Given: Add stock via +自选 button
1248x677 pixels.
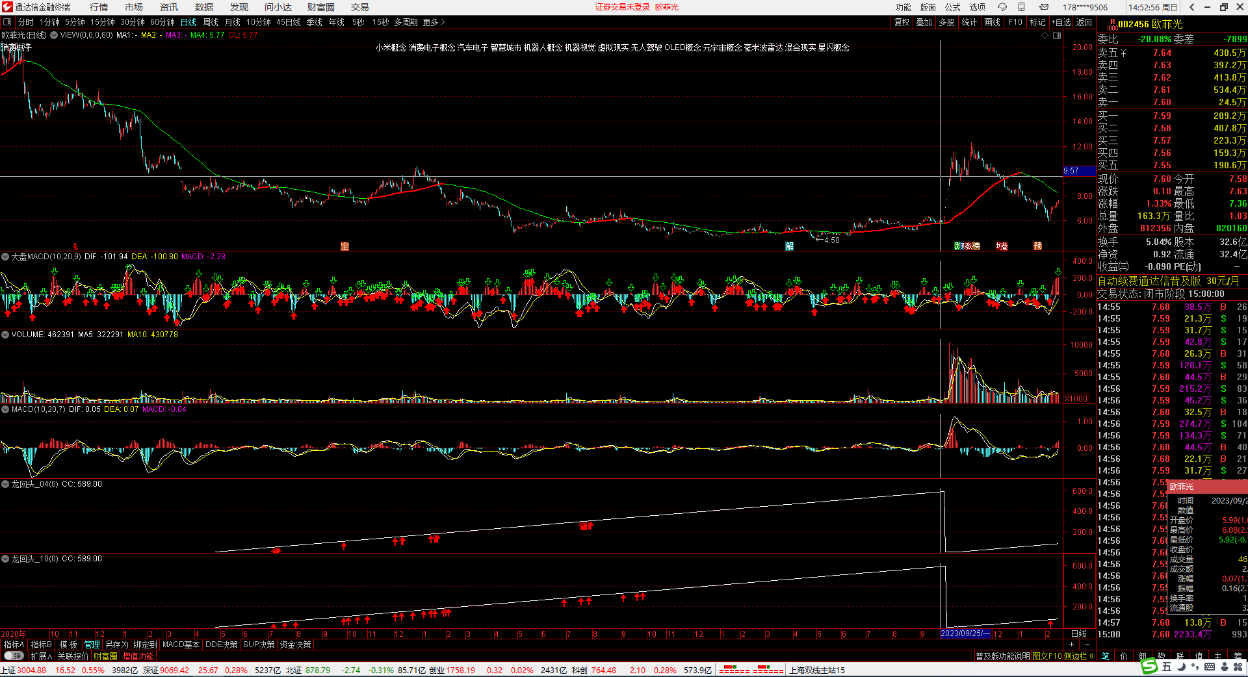Looking at the screenshot, I should pos(1061,22).
